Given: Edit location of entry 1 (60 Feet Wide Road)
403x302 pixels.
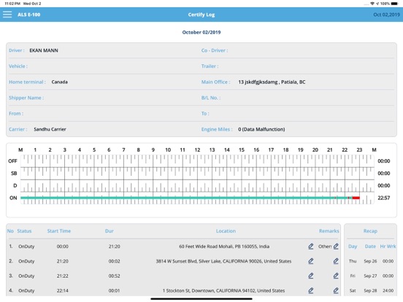Looking at the screenshot, I should pos(311,247).
